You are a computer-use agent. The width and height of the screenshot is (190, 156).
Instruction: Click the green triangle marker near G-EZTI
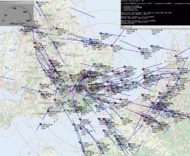pos(68,110)
